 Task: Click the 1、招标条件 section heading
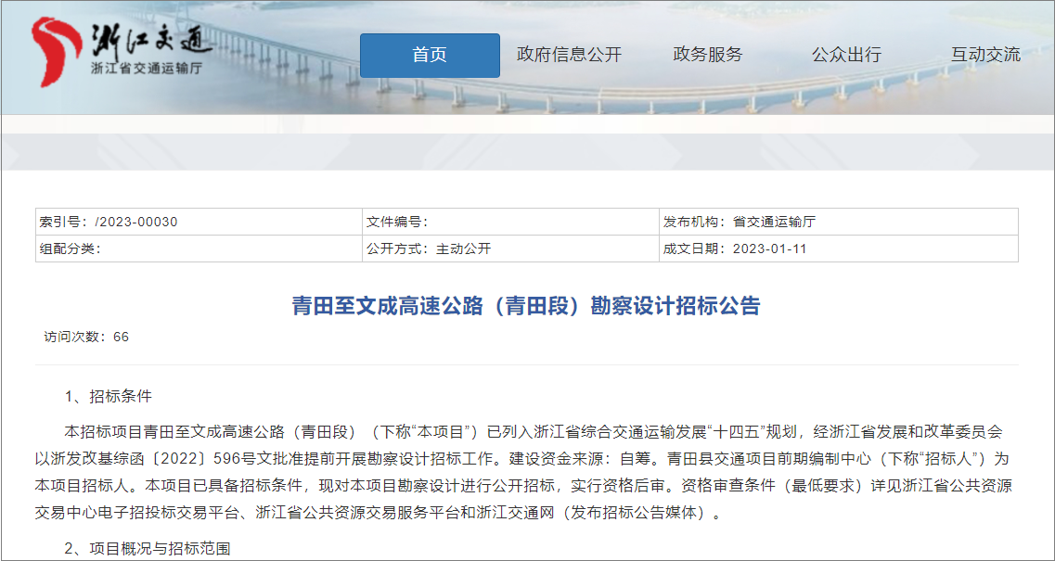click(x=108, y=397)
